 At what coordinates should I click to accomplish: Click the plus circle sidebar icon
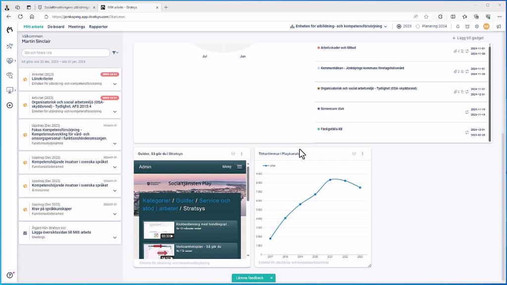[10, 105]
